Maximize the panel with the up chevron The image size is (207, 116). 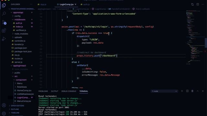(x=198, y=91)
